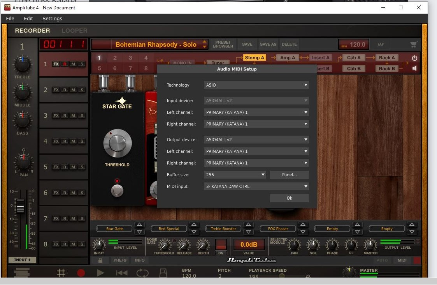
Task: Click the BASS knob
Action: (x=22, y=121)
